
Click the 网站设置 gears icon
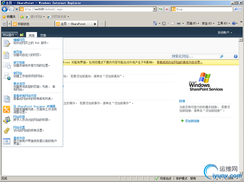(x=7, y=131)
